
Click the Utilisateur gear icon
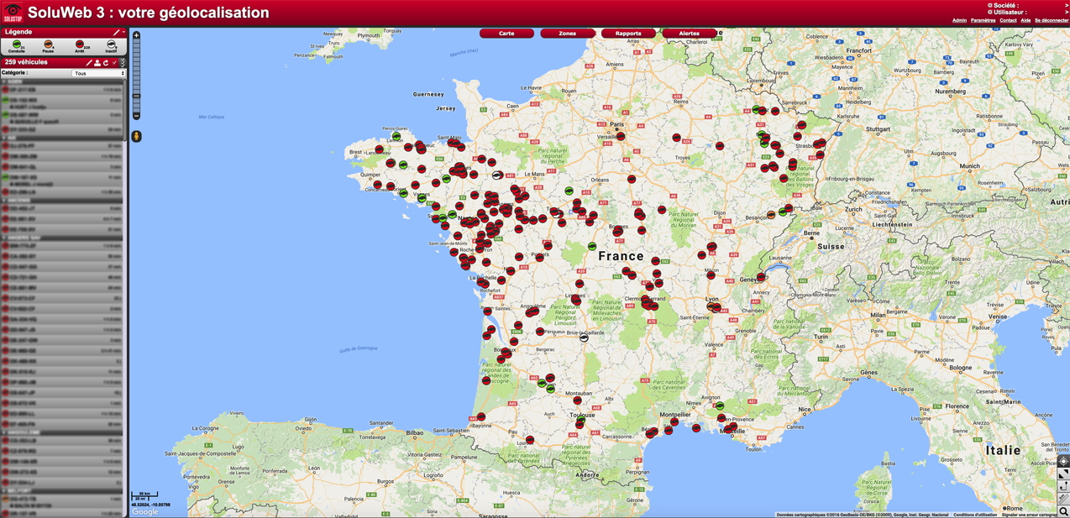(990, 13)
